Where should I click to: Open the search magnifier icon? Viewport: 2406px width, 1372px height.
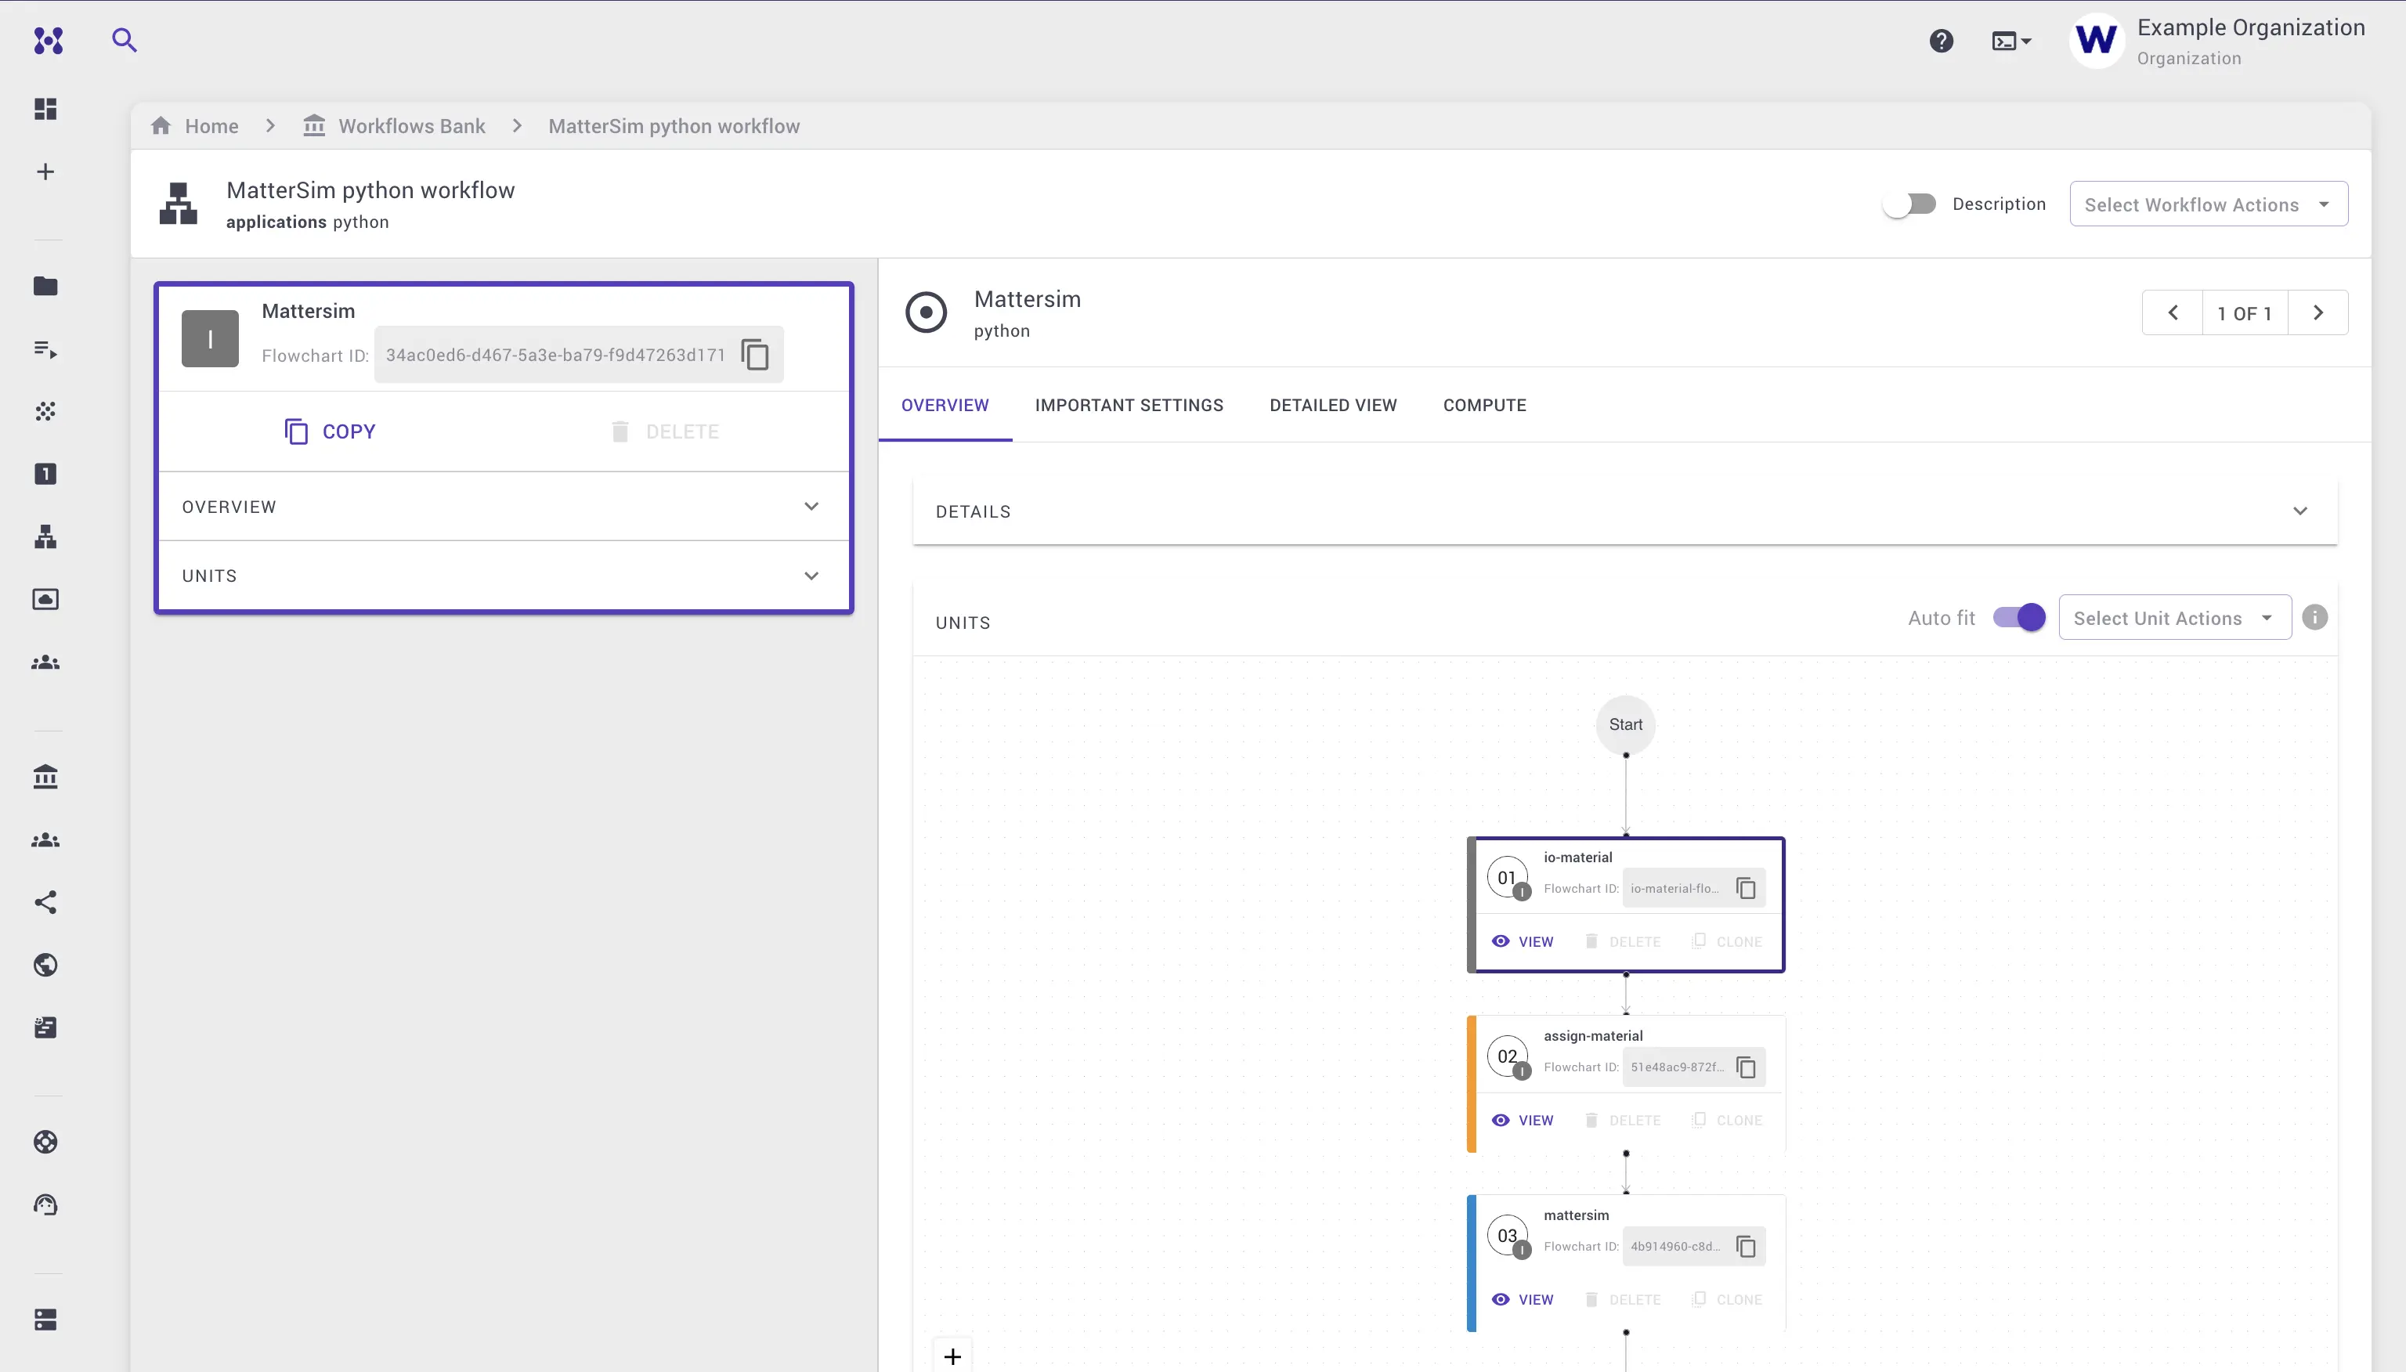pos(125,40)
